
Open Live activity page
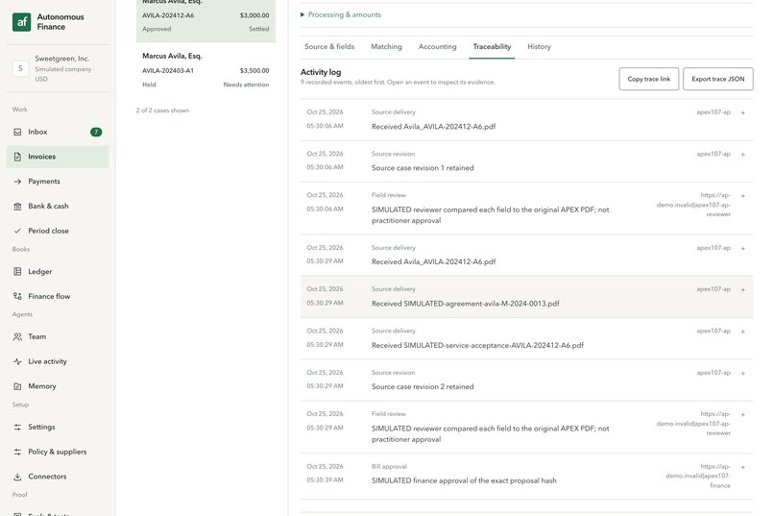[x=58, y=361]
